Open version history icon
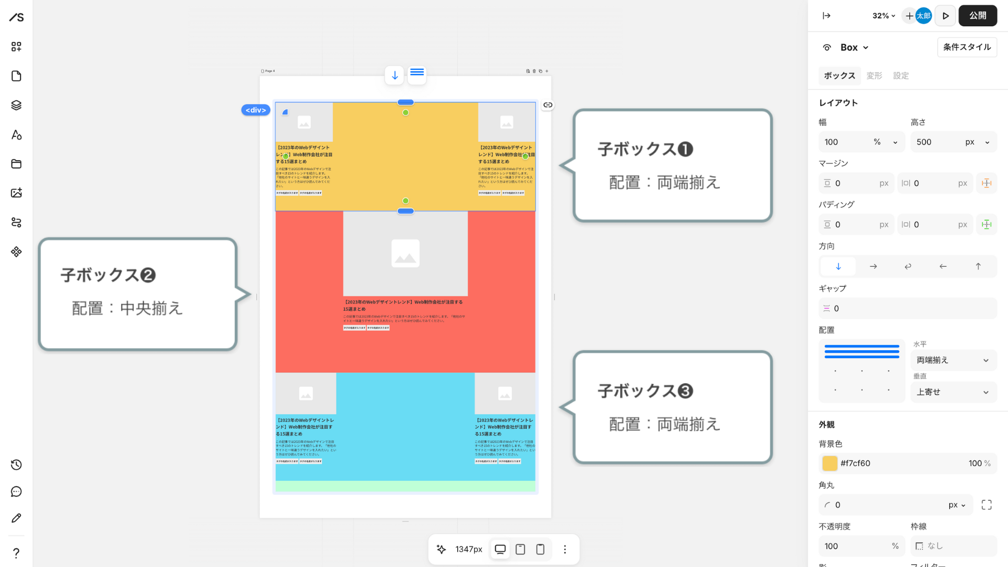 (16, 465)
